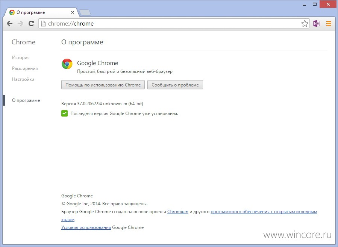Screen dimensions: 338x247
Task: Click the forward navigation arrow
Action: 20,23
